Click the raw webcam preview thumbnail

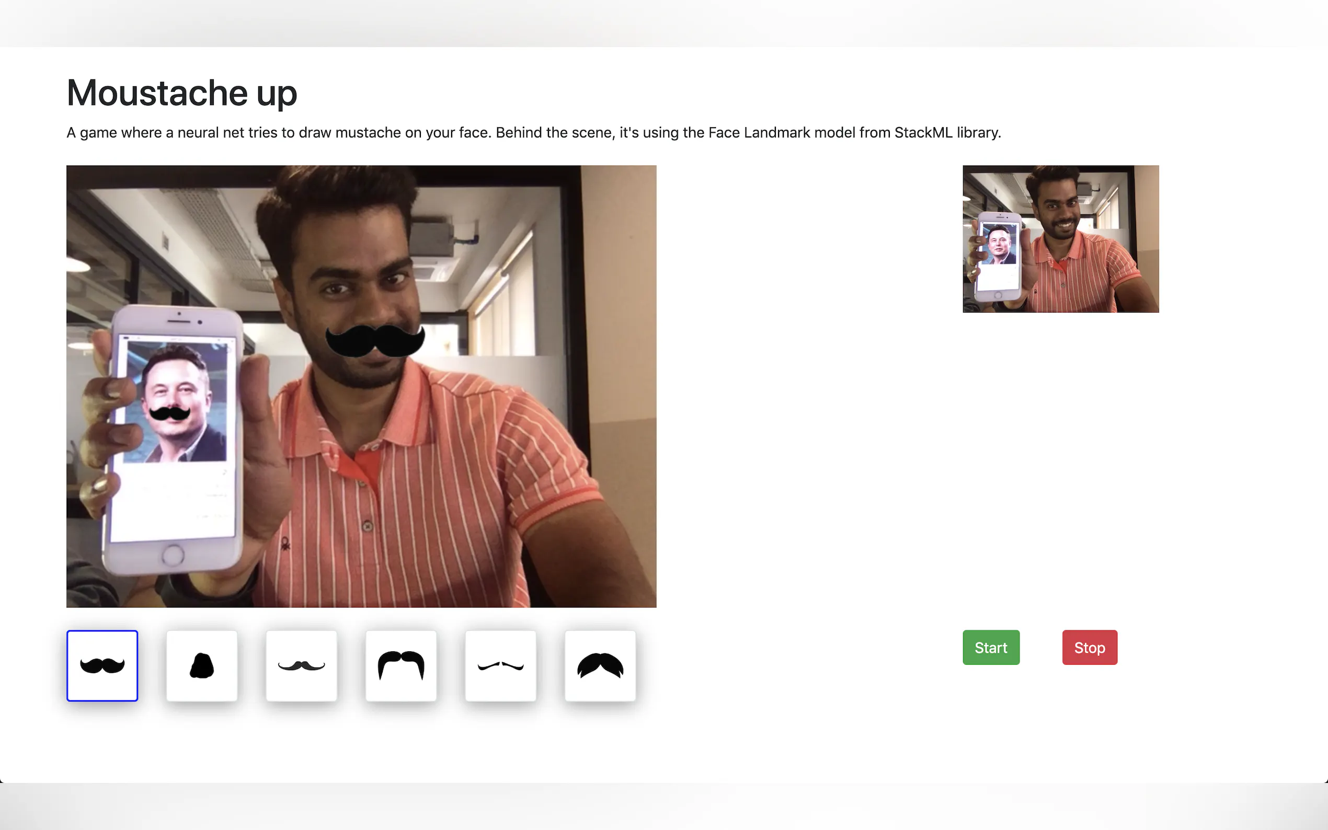[1060, 239]
